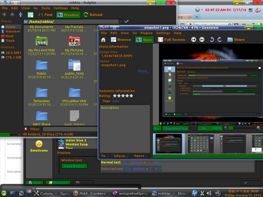The width and height of the screenshot is (263, 197).
Task: Click the Description text area
Action: (x=125, y=129)
